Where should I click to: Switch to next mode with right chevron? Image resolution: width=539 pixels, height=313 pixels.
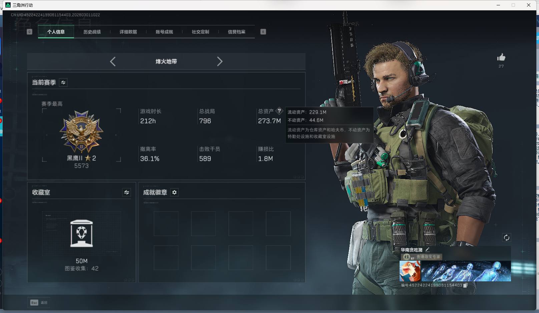point(219,61)
